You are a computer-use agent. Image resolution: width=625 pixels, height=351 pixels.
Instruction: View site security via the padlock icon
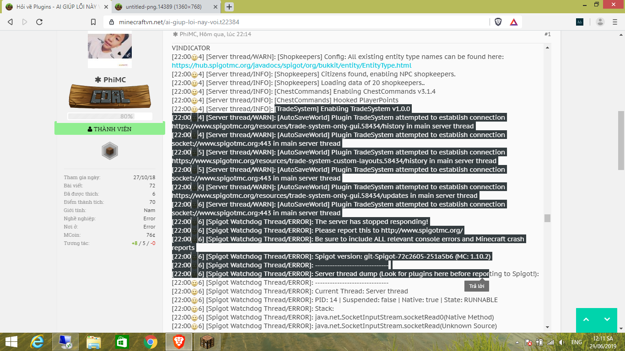(x=111, y=22)
